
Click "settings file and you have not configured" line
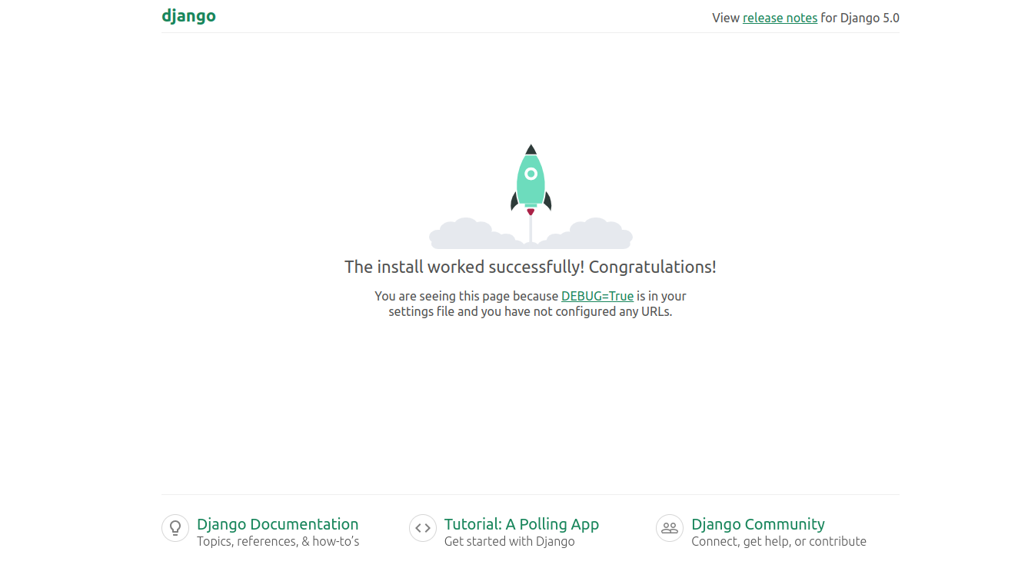[531, 312]
